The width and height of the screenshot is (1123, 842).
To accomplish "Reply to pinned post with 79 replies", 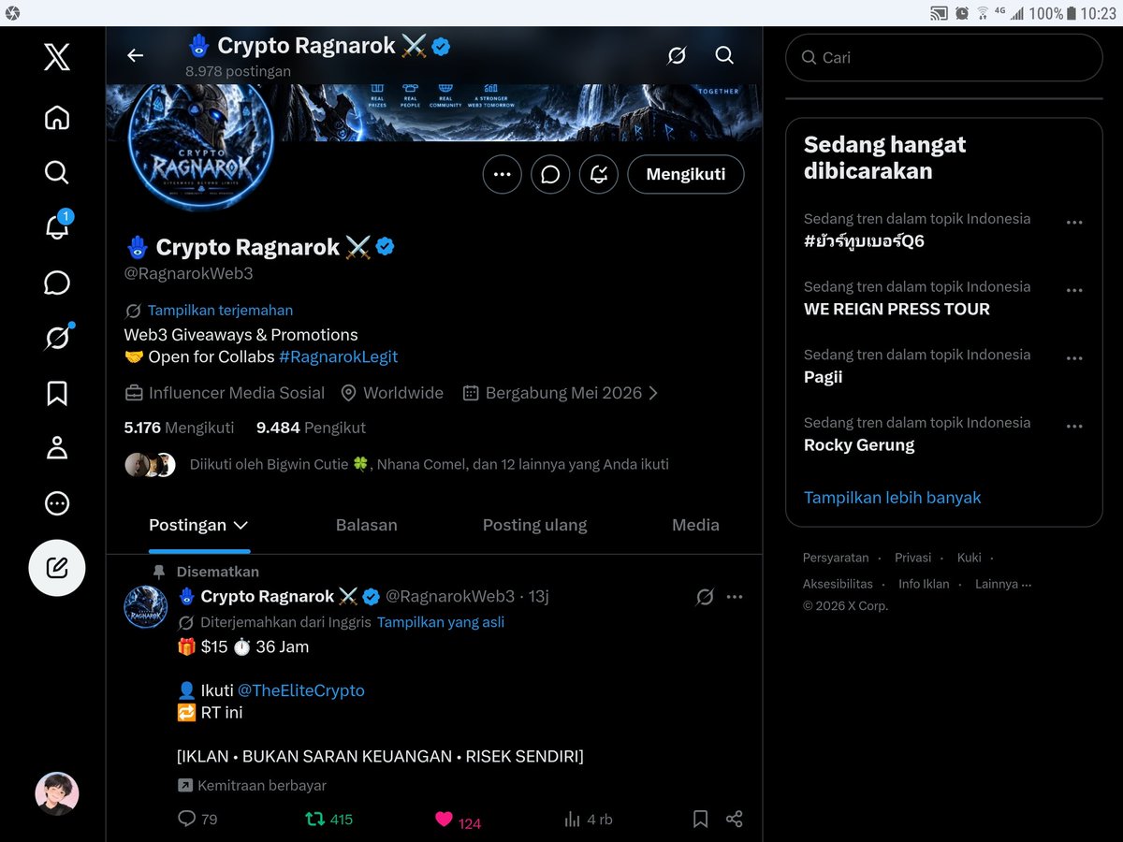I will click(x=197, y=820).
